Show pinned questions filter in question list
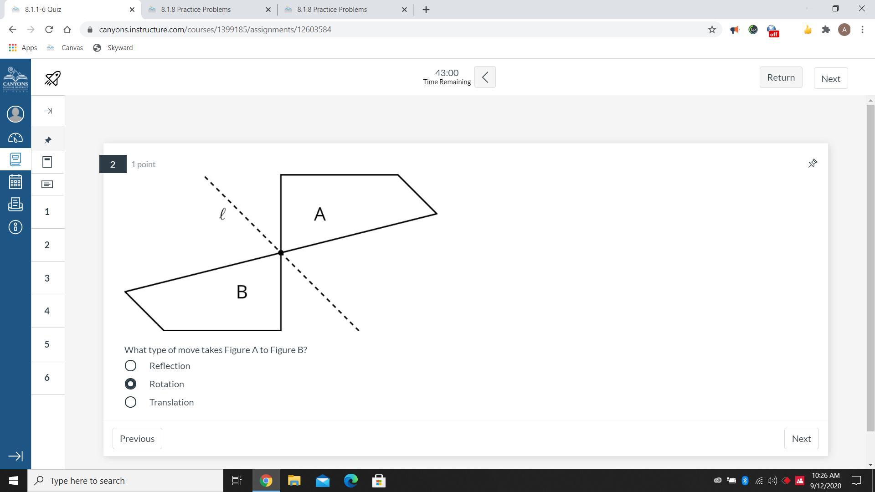The width and height of the screenshot is (875, 492). coord(47,140)
